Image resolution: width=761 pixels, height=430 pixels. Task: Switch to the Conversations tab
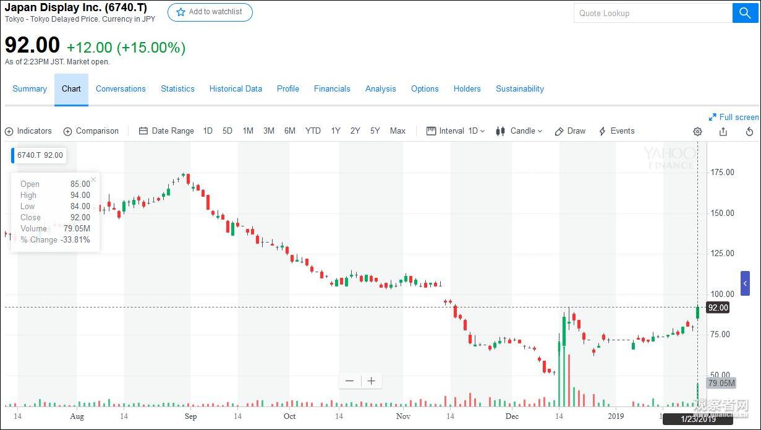coord(121,88)
